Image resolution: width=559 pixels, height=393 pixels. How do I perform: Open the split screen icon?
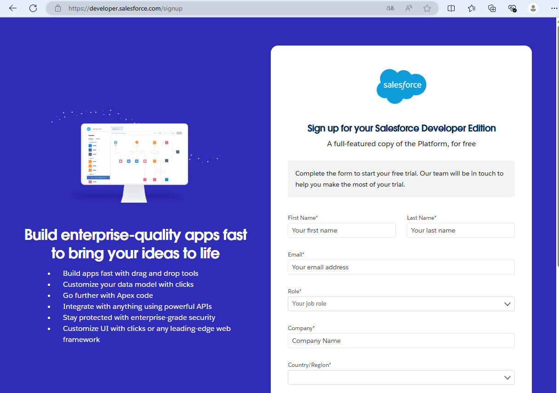(x=451, y=8)
